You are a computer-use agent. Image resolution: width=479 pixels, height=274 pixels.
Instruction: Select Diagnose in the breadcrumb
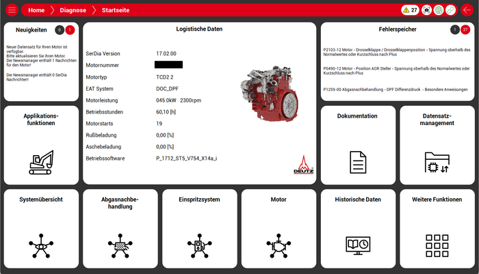[73, 10]
